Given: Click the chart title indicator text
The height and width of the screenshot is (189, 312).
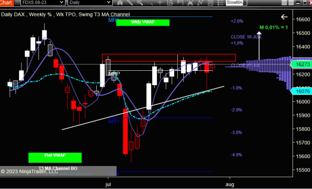Looking at the screenshot, I should (65, 14).
